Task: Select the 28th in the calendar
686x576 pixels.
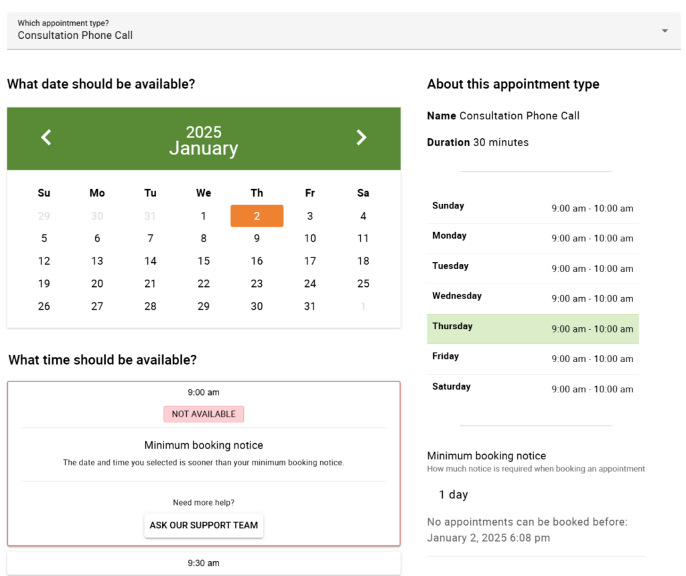Action: 150,306
